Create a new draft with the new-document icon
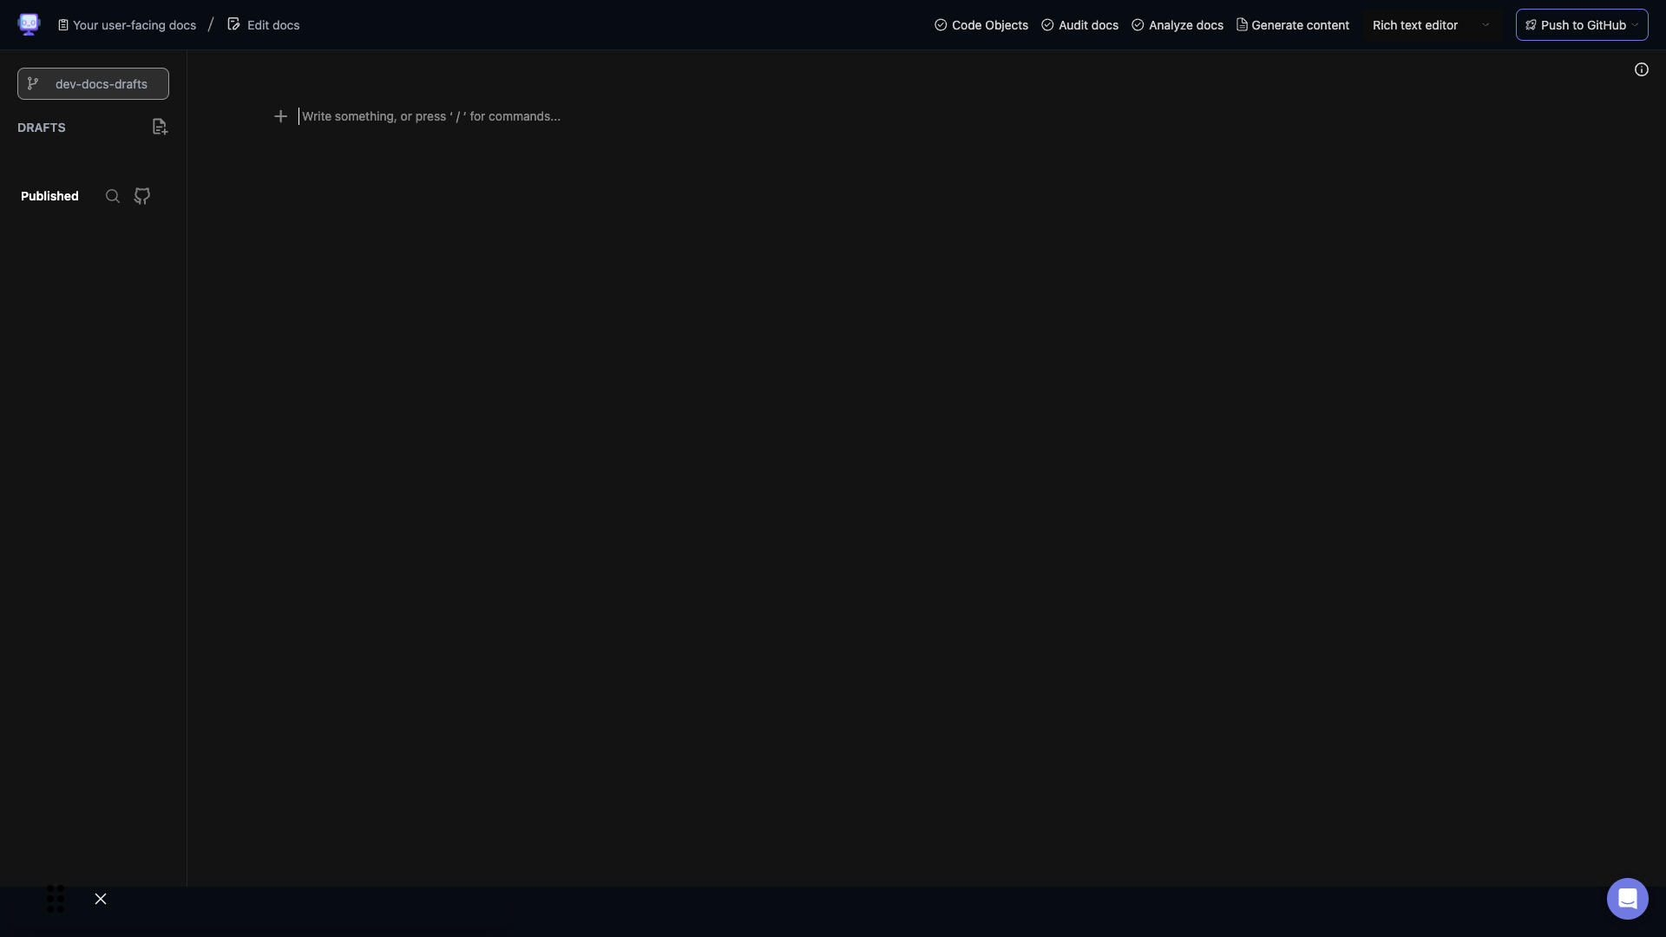Image resolution: width=1666 pixels, height=937 pixels. 160,127
